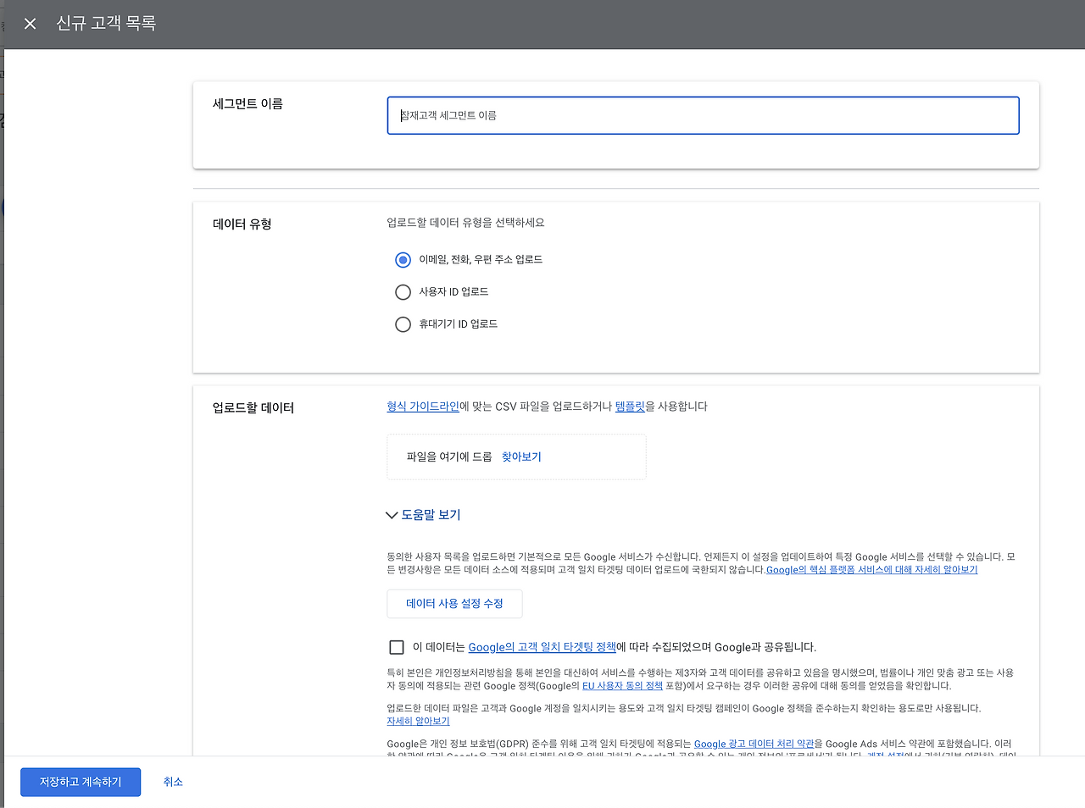Open the Google의 핵심 플랫폼 서비스 learn more link
The height and width of the screenshot is (808, 1085).
(x=871, y=569)
